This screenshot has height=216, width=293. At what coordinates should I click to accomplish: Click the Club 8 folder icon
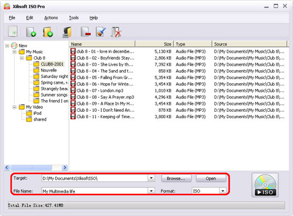(x=29, y=58)
